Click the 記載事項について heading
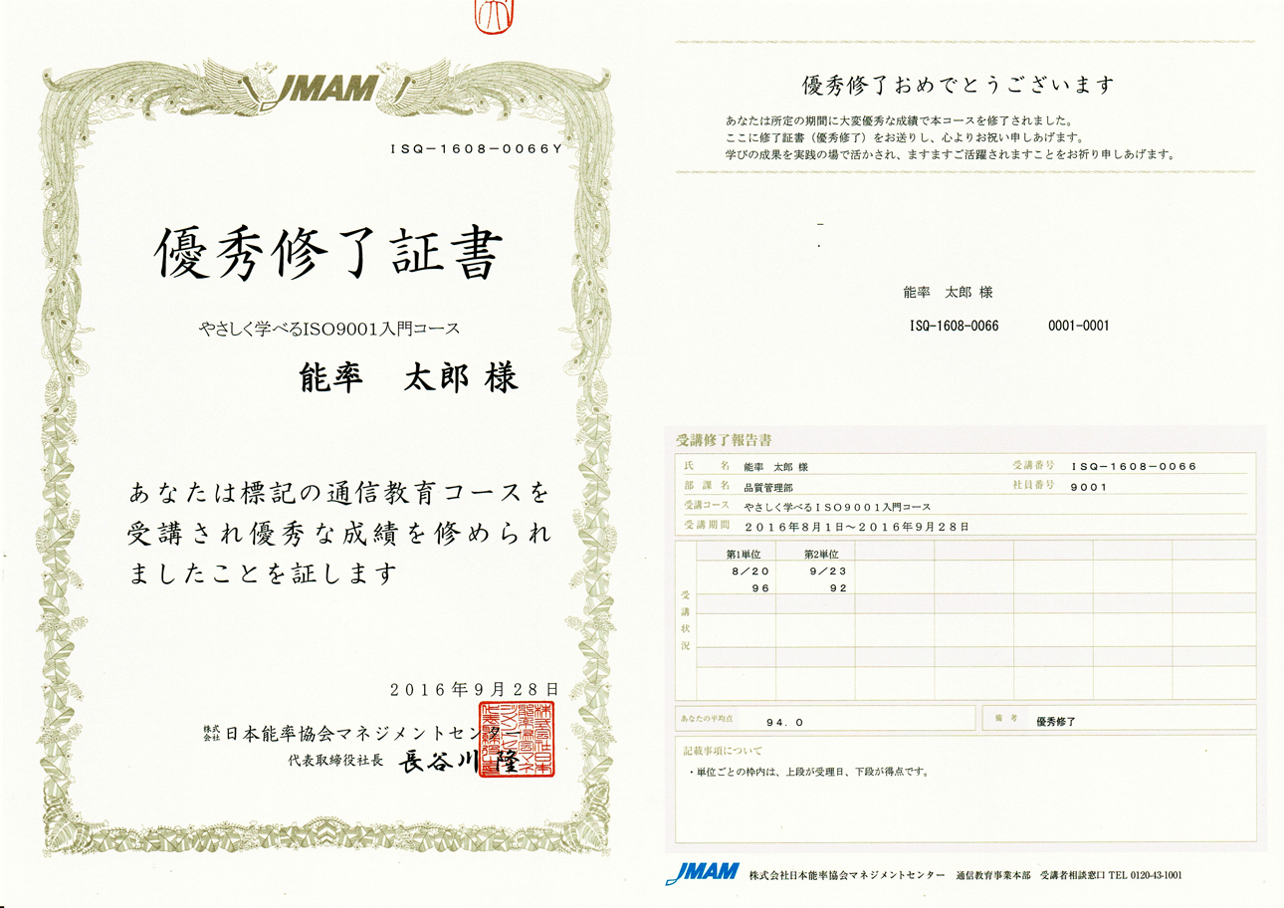This screenshot has width=1284, height=908. [x=723, y=750]
